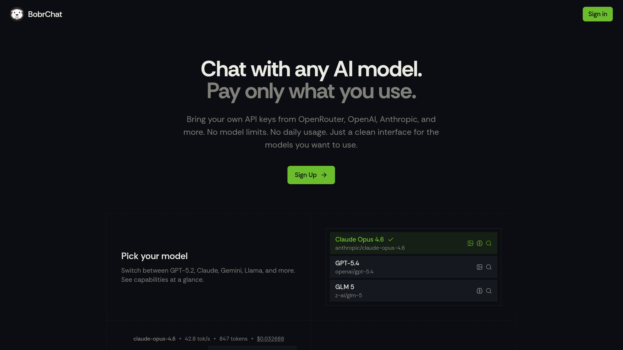The image size is (623, 350).
Task: Click the green Sign Up button
Action: tap(311, 175)
